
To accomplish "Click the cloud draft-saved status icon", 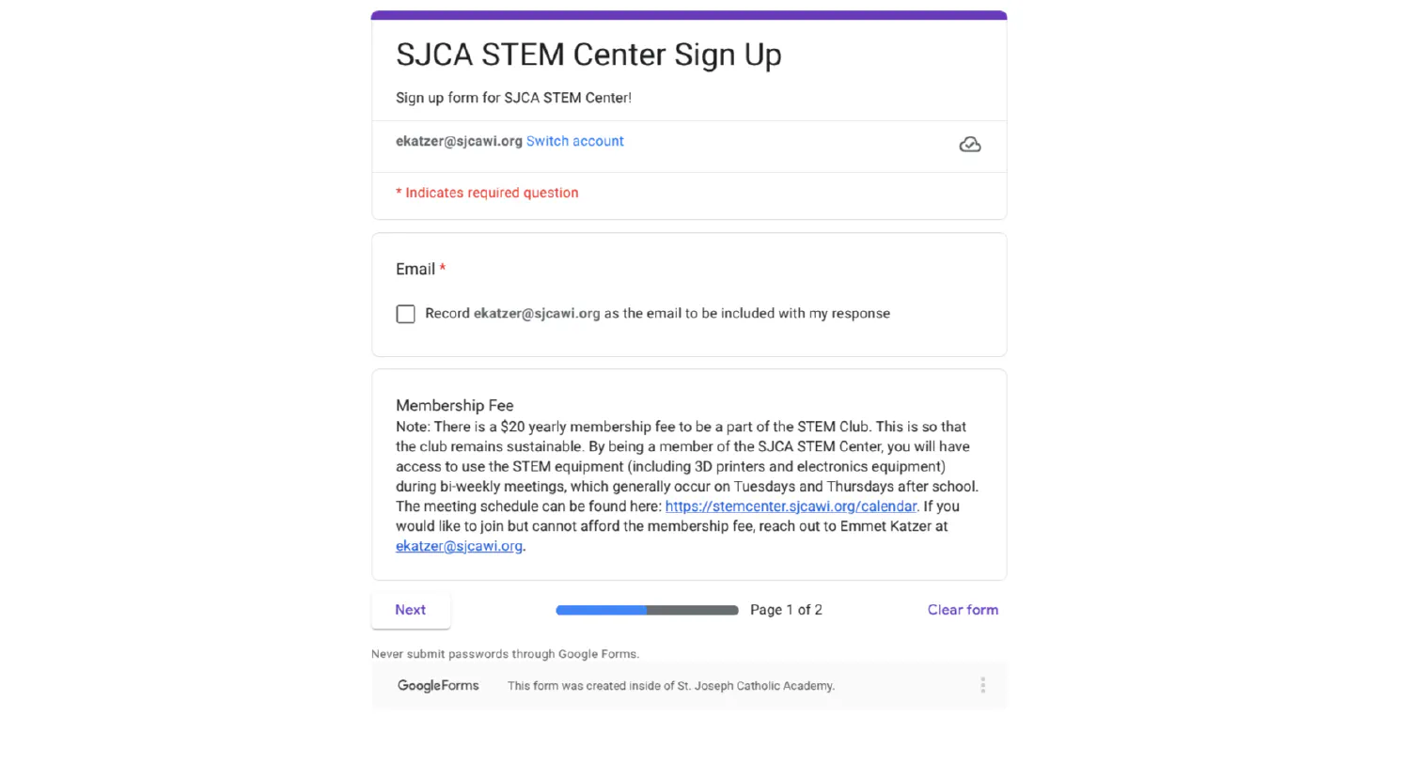I will pos(969,145).
